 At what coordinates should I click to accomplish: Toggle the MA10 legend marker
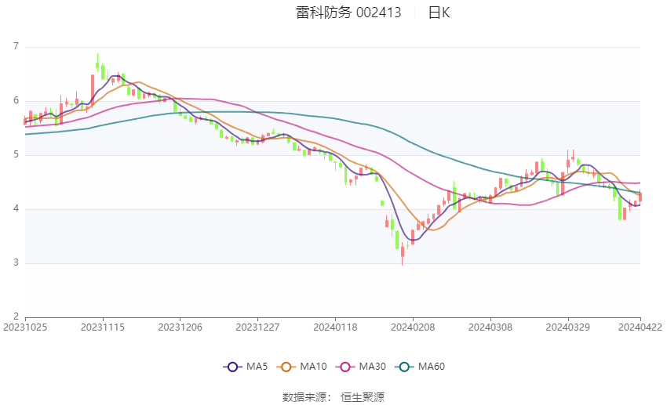(x=286, y=367)
